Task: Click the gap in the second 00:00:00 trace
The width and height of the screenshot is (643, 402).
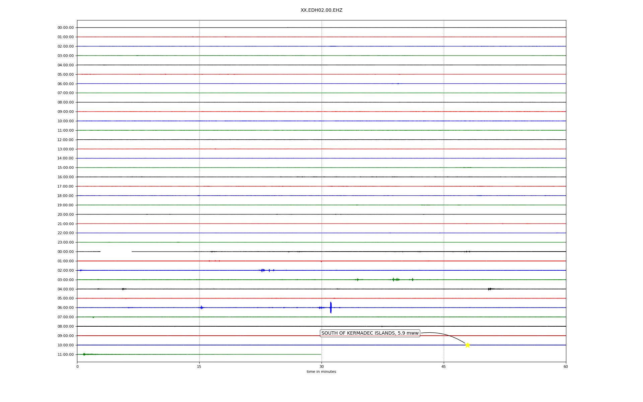Action: pyautogui.click(x=116, y=252)
